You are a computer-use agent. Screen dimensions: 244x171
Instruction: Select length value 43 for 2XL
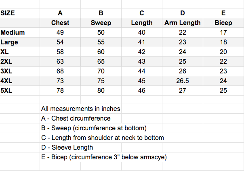[142, 61]
